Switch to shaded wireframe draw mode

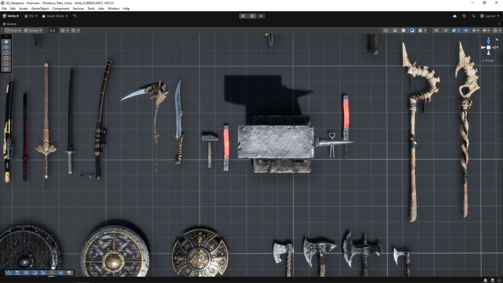point(394,30)
